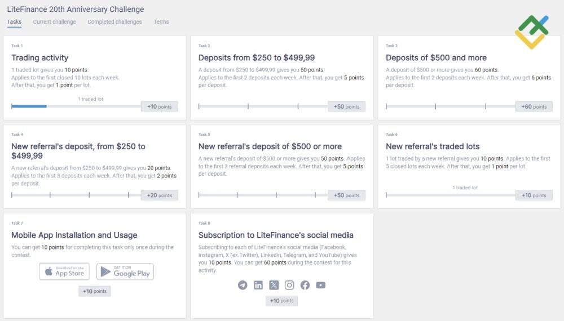Click the Trading activity progress bar
Screen dimensions: 564x321
point(76,106)
